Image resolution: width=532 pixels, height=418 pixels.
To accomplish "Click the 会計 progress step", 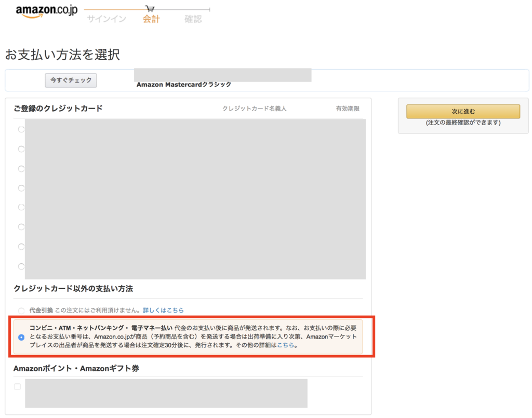I will [x=151, y=19].
